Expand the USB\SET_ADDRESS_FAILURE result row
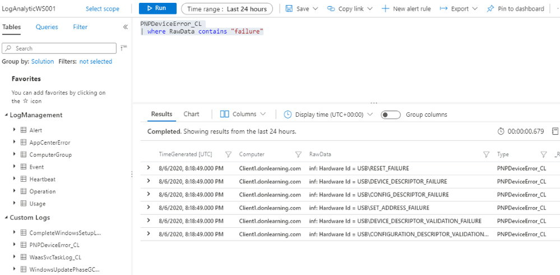Screen dimensions: 560x275 149,208
